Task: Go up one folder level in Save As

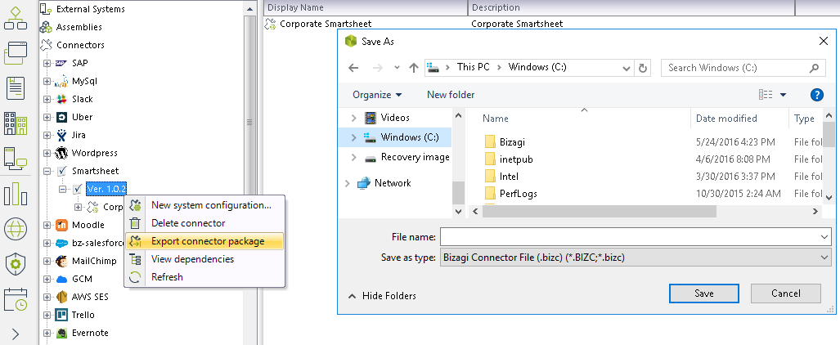Action: click(x=414, y=68)
